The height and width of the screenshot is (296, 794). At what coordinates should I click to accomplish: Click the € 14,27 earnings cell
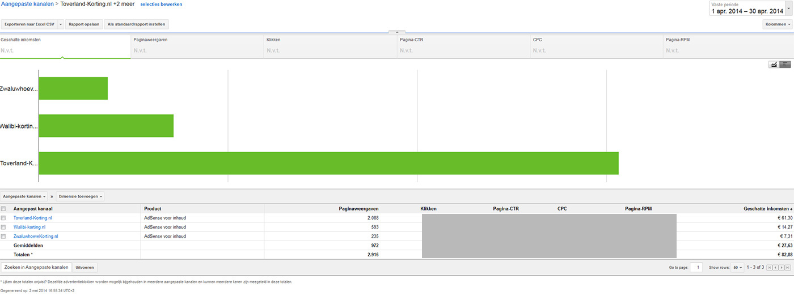pos(784,227)
